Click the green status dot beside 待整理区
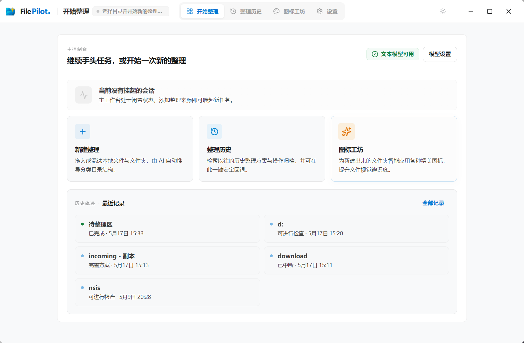Viewport: 524px width, 343px height. point(82,224)
